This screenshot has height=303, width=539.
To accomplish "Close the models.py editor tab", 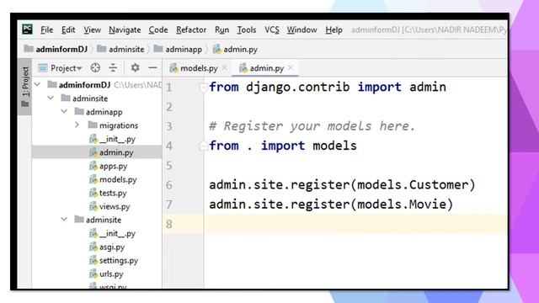I will pos(224,68).
